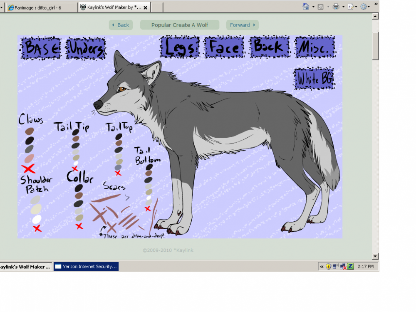This screenshot has height=312, width=416.
Task: Open dropdown arrow next to Tools gear
Action: (369, 7)
